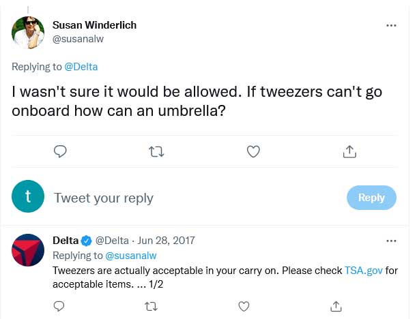This screenshot has width=415, height=319.
Task: Share Susan Winderlich's tweet
Action: coord(349,151)
